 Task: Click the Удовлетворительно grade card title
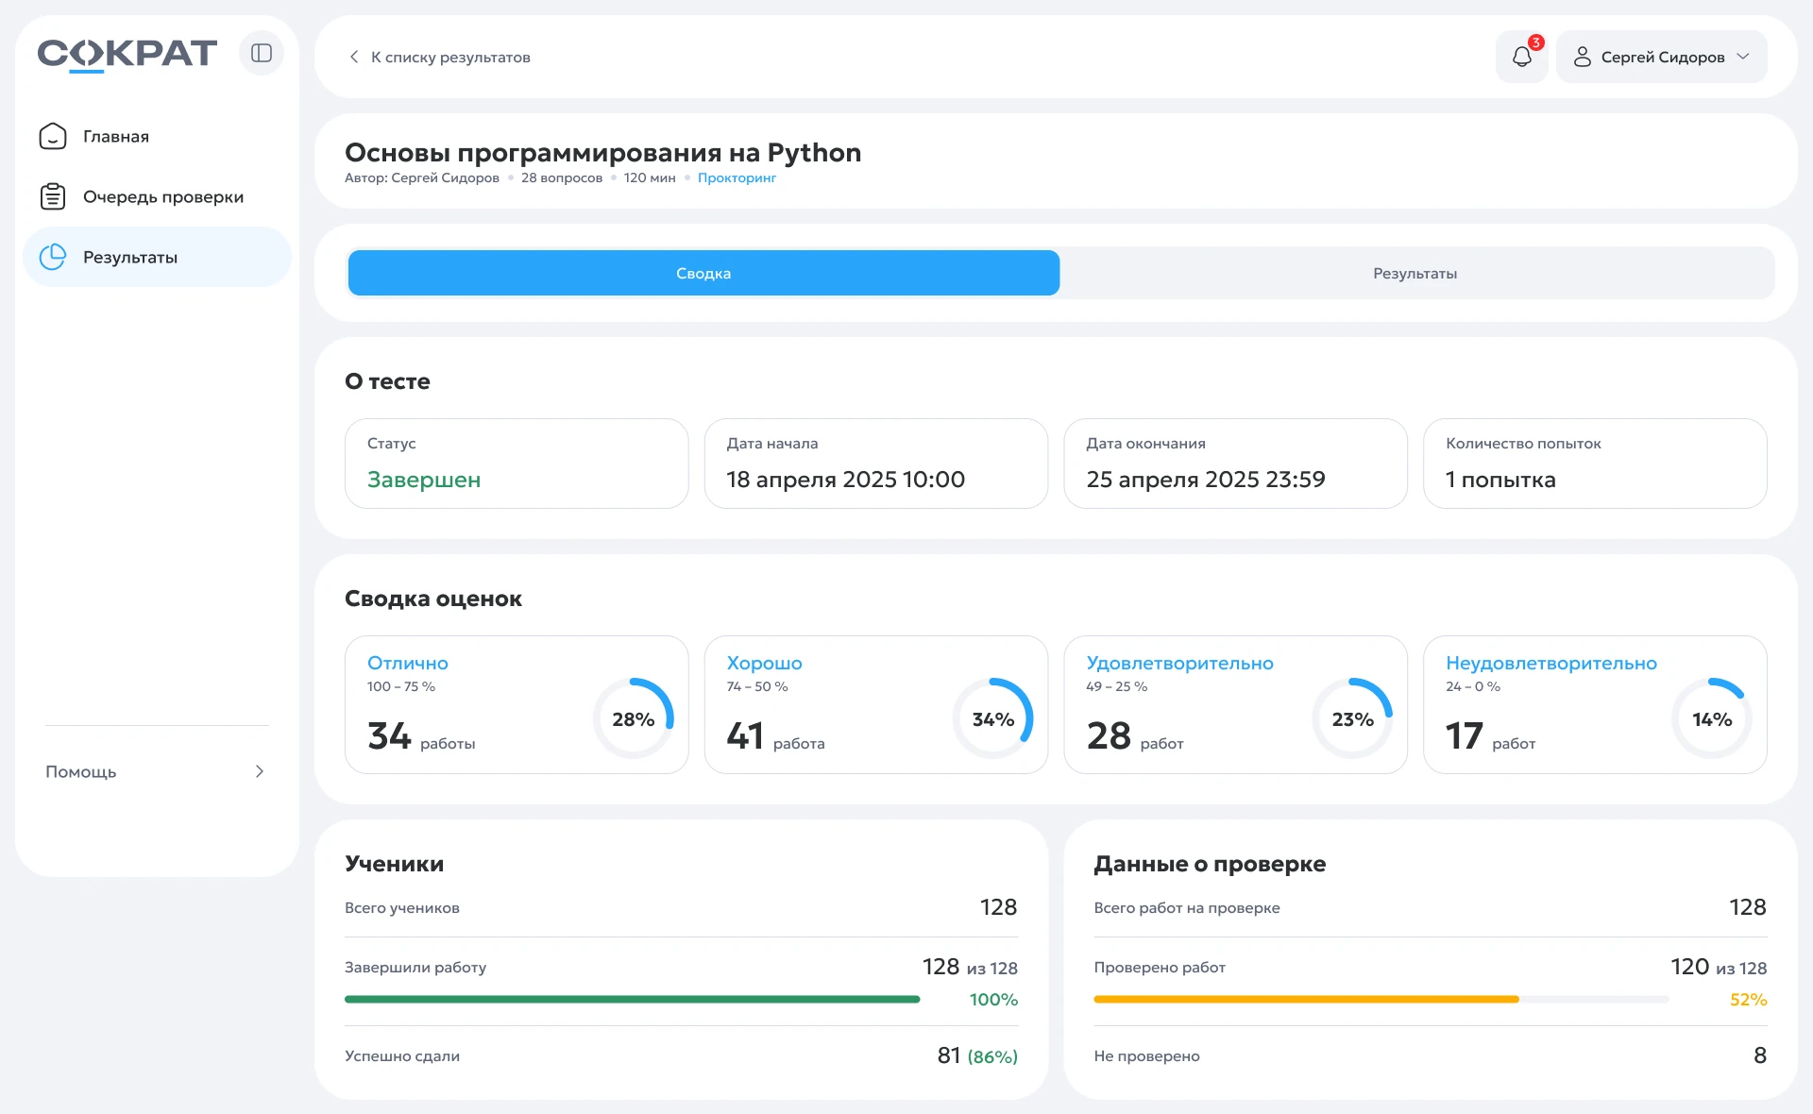pyautogui.click(x=1179, y=663)
